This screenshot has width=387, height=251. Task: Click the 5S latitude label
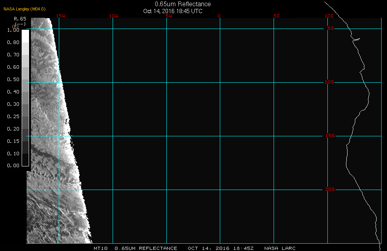pos(330,29)
